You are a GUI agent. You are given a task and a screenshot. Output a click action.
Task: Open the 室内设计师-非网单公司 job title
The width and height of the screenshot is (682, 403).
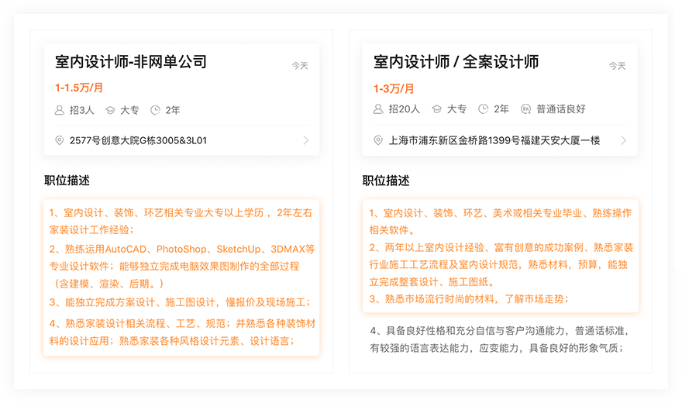pyautogui.click(x=130, y=62)
